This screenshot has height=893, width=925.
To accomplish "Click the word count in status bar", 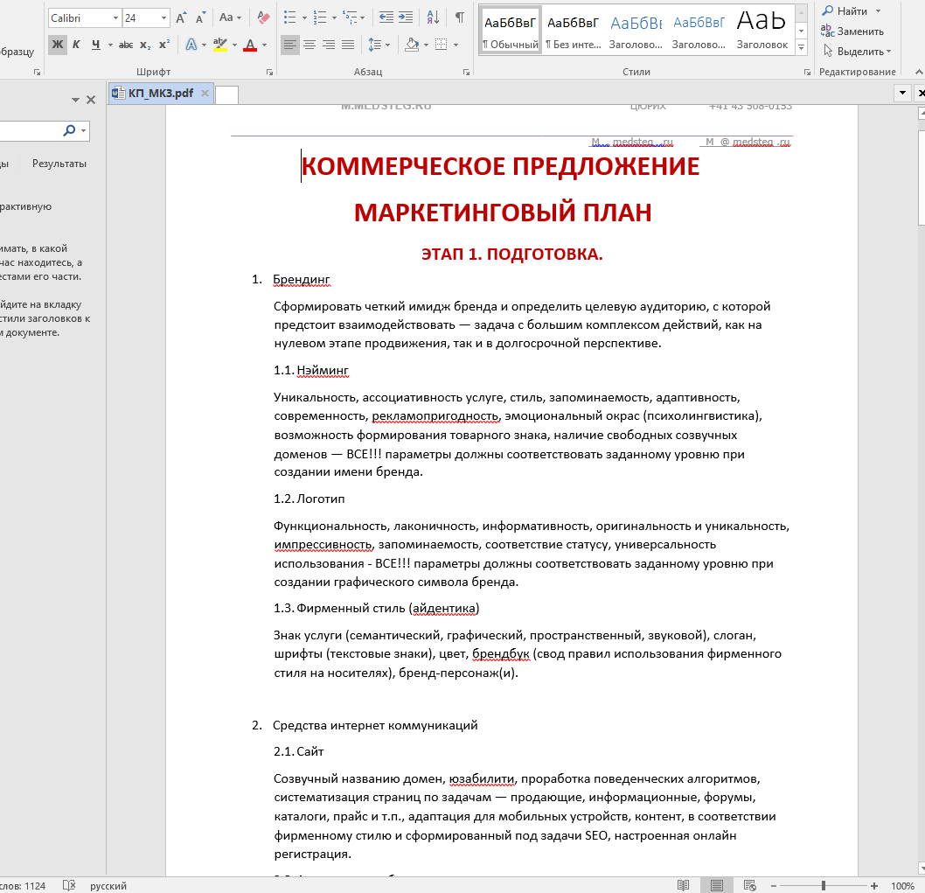I will point(23,885).
